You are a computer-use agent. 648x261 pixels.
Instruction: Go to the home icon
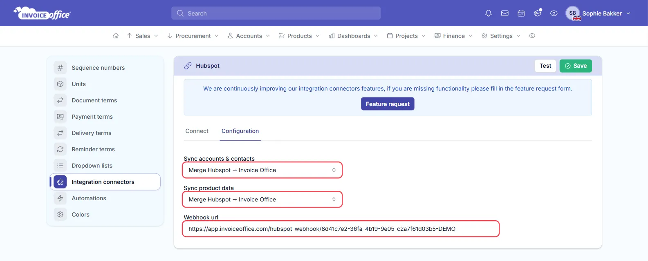[116, 36]
